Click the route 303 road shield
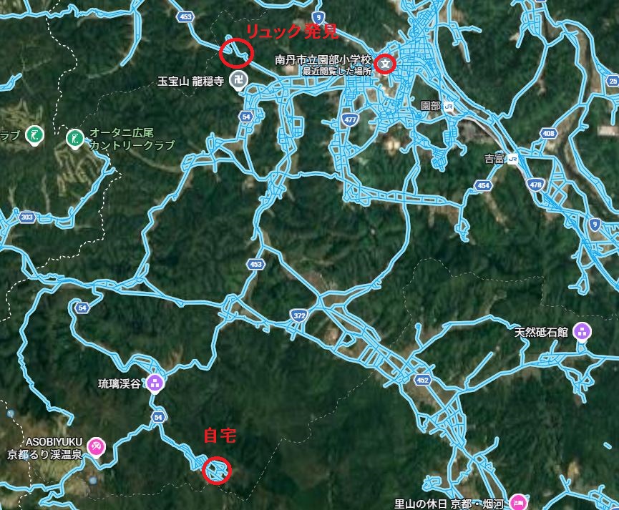 click(27, 217)
